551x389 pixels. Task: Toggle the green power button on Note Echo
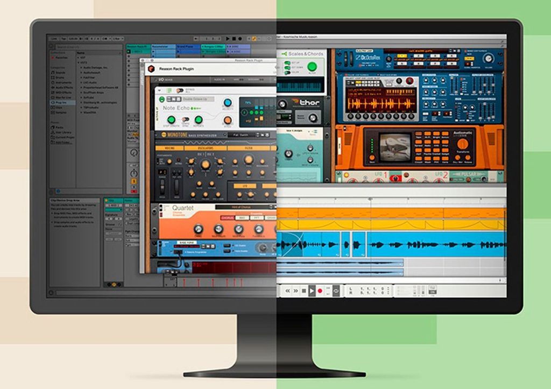162,100
